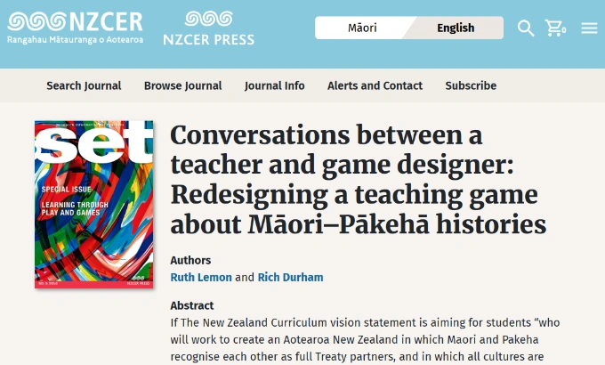This screenshot has width=605, height=365.
Task: Open the Search Journal menu item
Action: click(x=84, y=85)
